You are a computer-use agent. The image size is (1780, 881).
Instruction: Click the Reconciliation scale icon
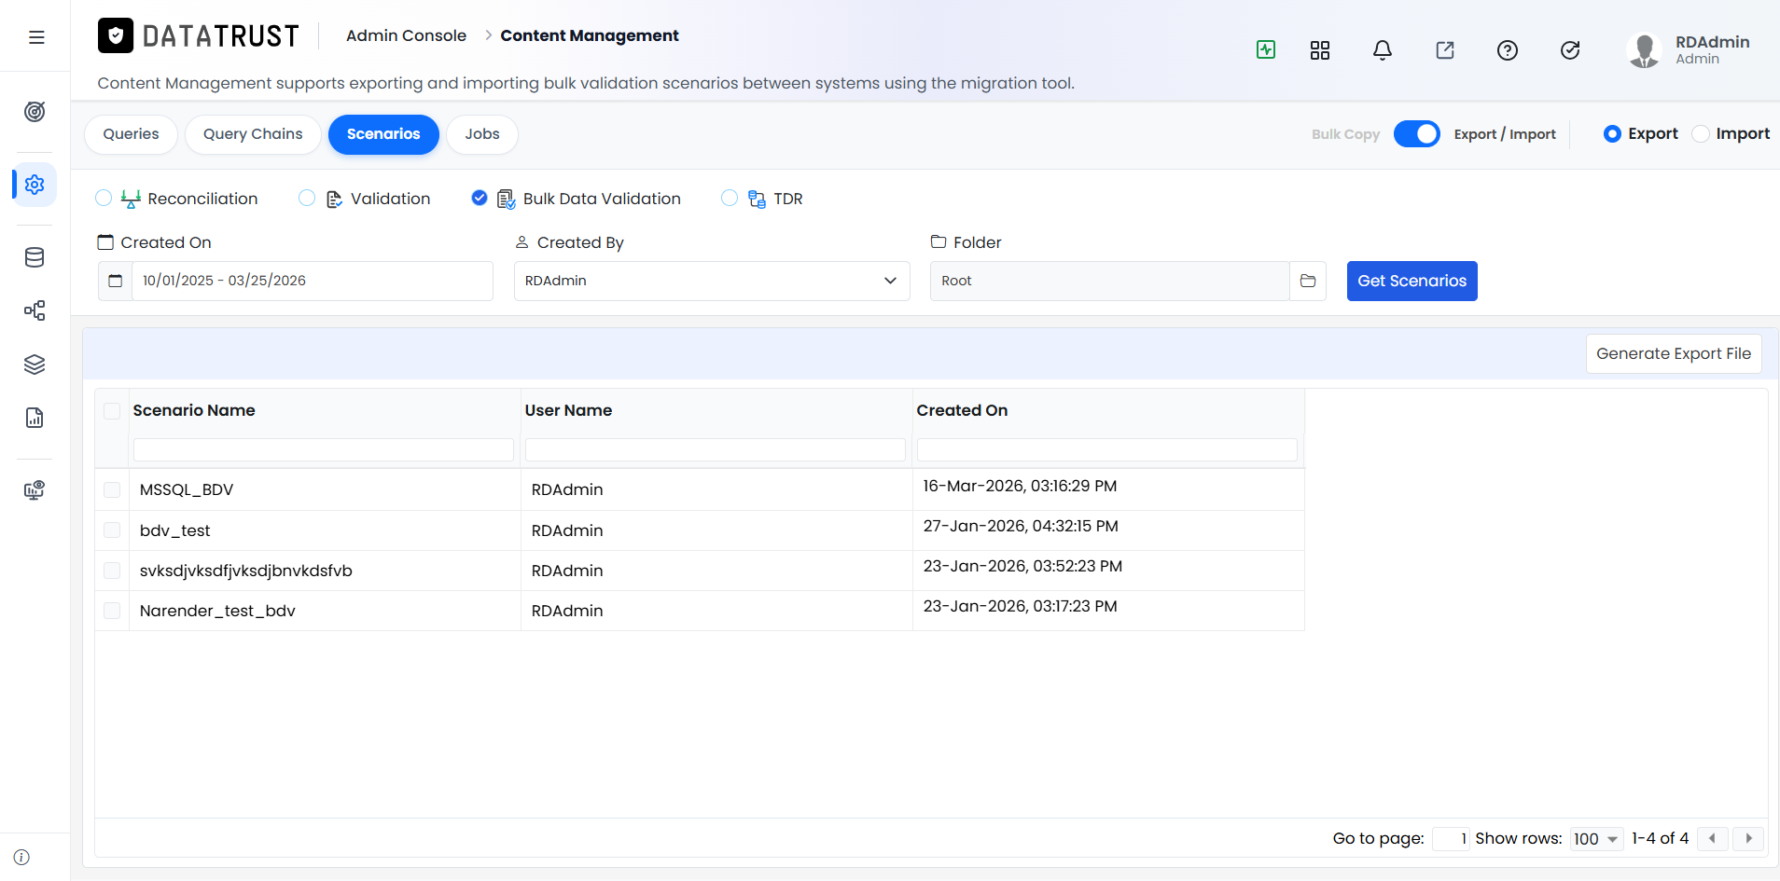(131, 199)
